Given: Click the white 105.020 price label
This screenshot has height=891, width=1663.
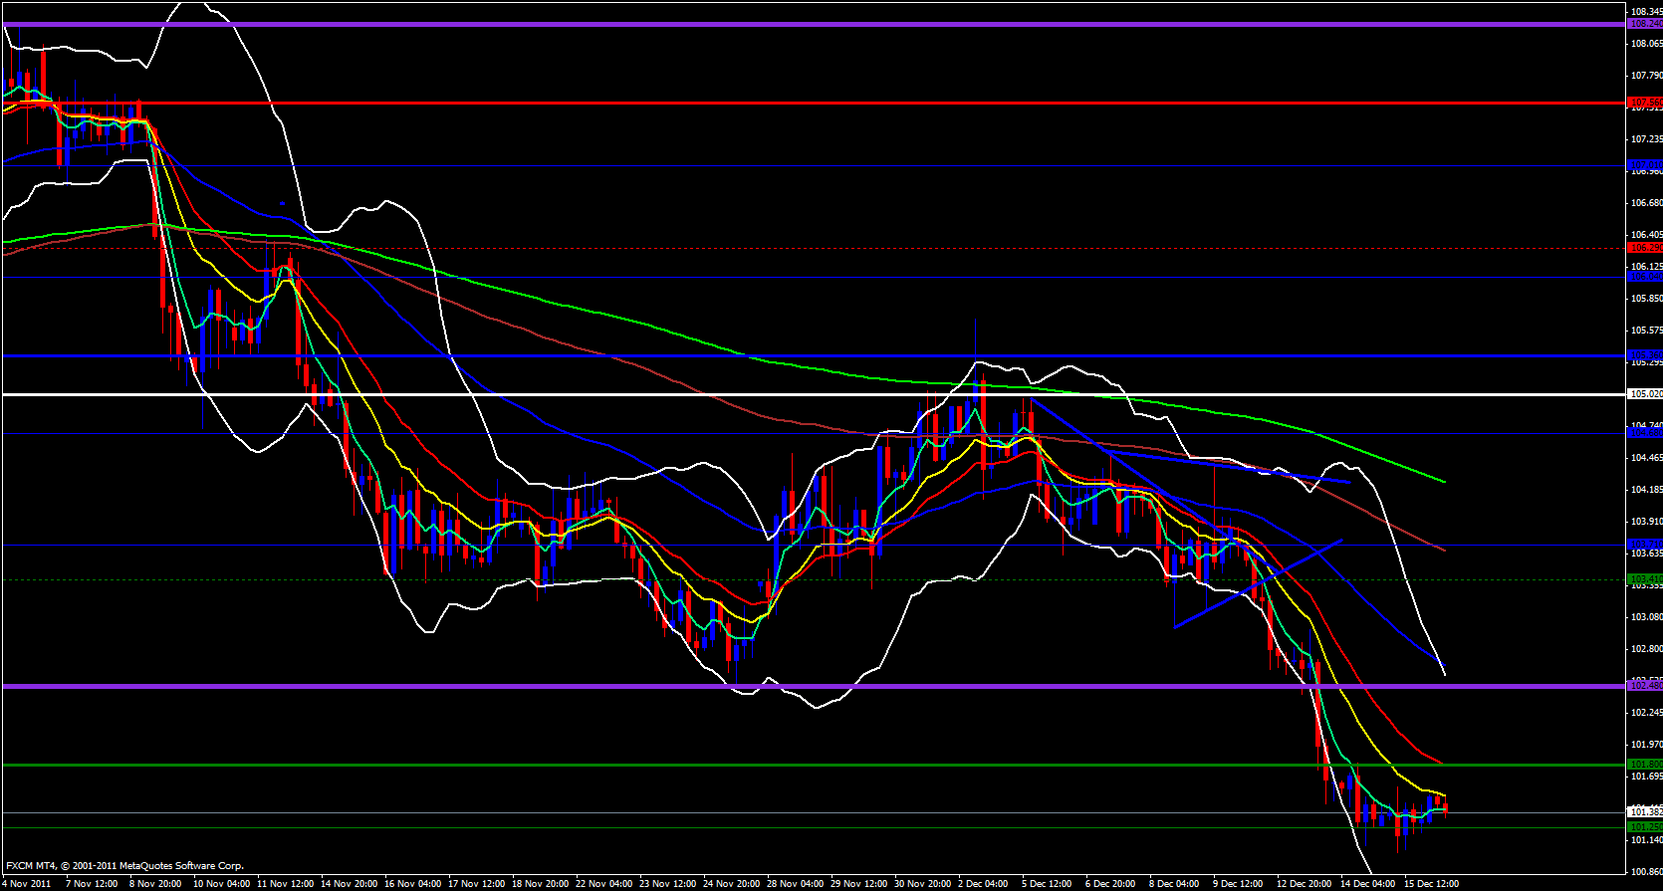Looking at the screenshot, I should tap(1644, 394).
